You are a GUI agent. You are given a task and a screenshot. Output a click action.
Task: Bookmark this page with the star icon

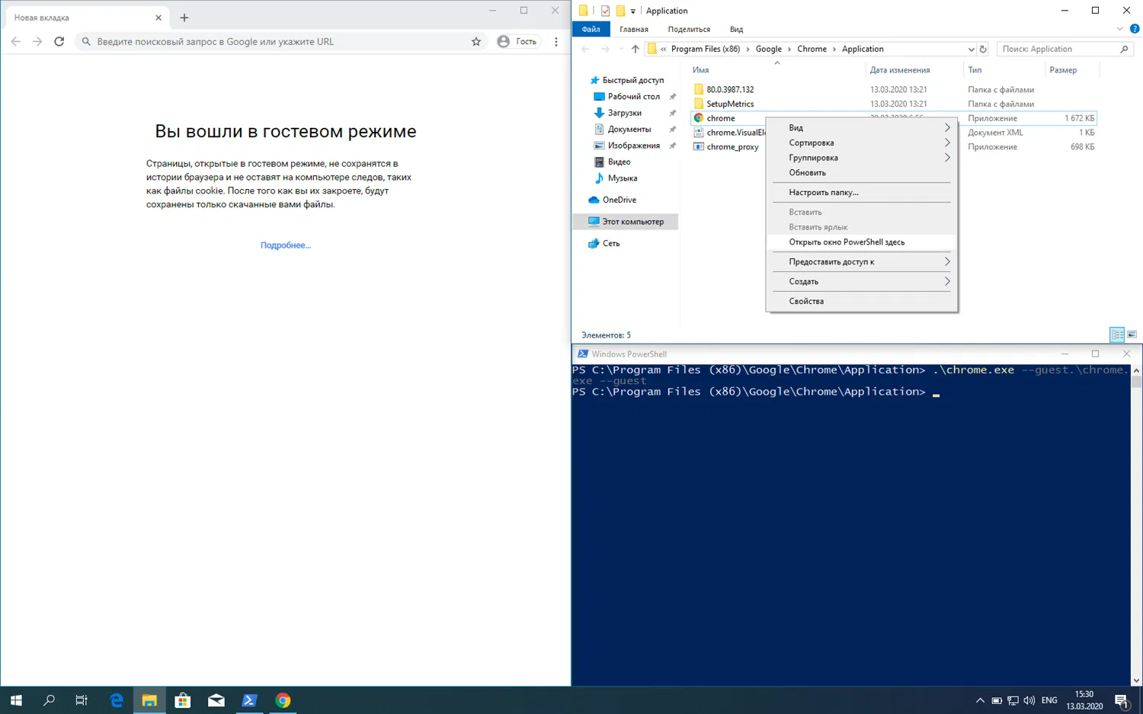(x=476, y=42)
